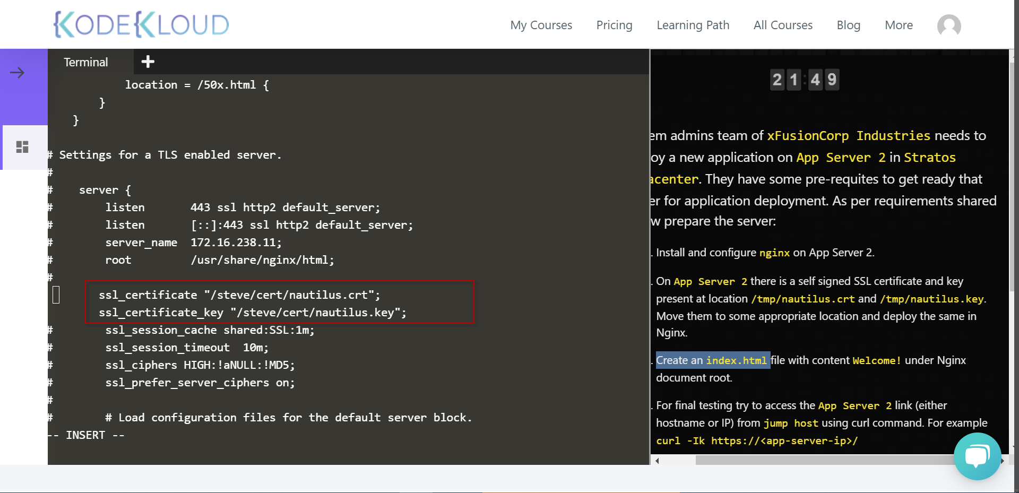
Task: Click 'jump host' text in task
Action: click(x=791, y=423)
